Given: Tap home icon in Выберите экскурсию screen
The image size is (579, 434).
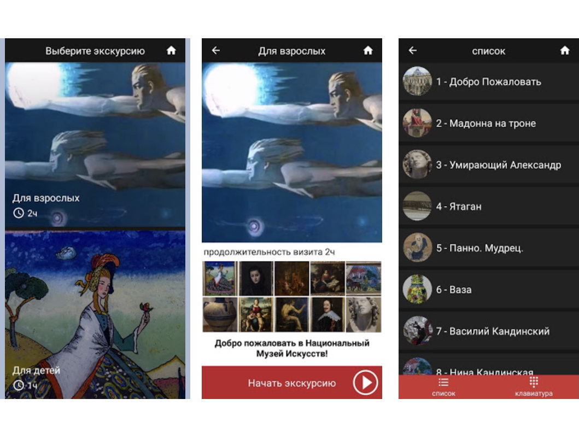Looking at the screenshot, I should [x=171, y=50].
